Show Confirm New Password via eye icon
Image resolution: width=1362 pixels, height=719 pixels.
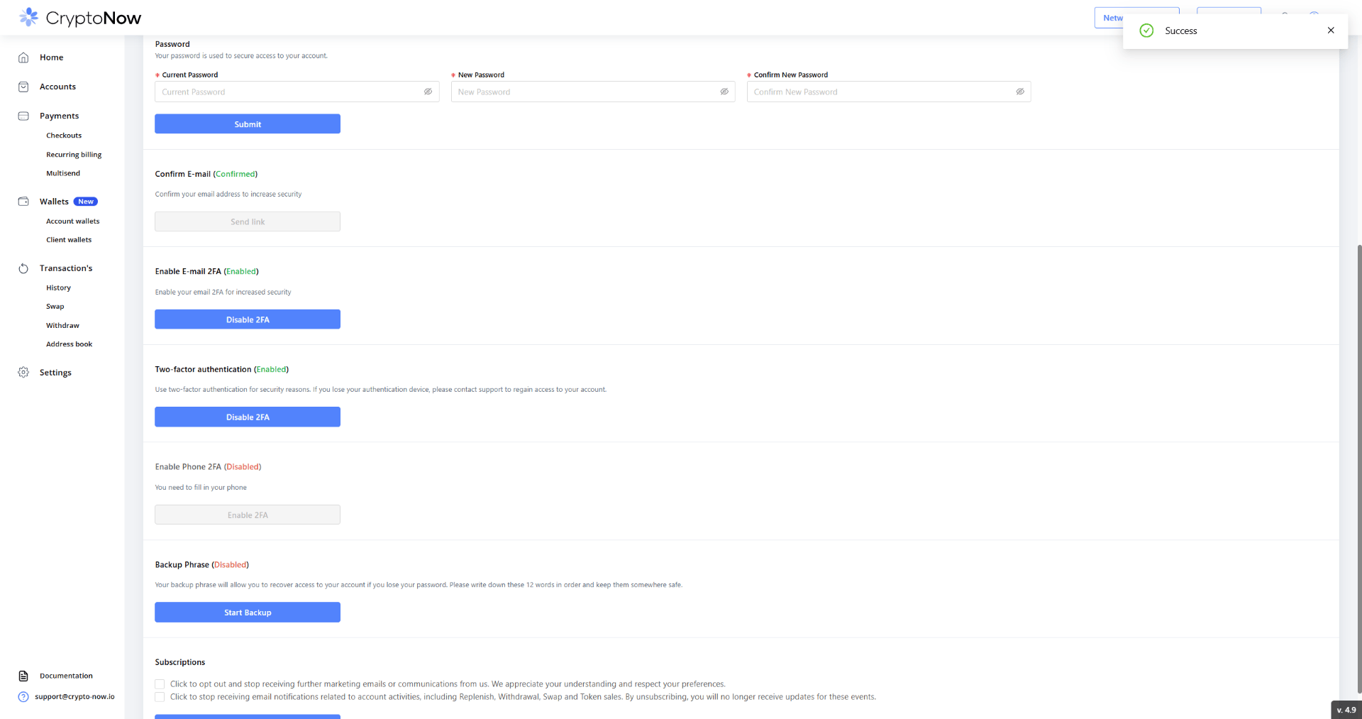coord(1020,92)
